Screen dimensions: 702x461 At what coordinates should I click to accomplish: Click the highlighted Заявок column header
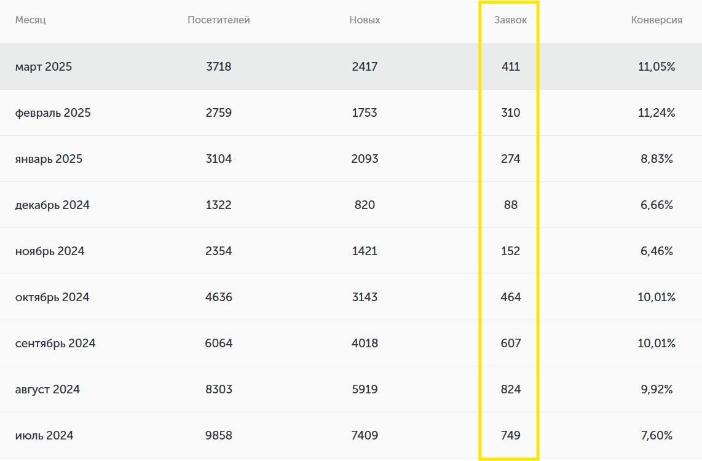(510, 20)
